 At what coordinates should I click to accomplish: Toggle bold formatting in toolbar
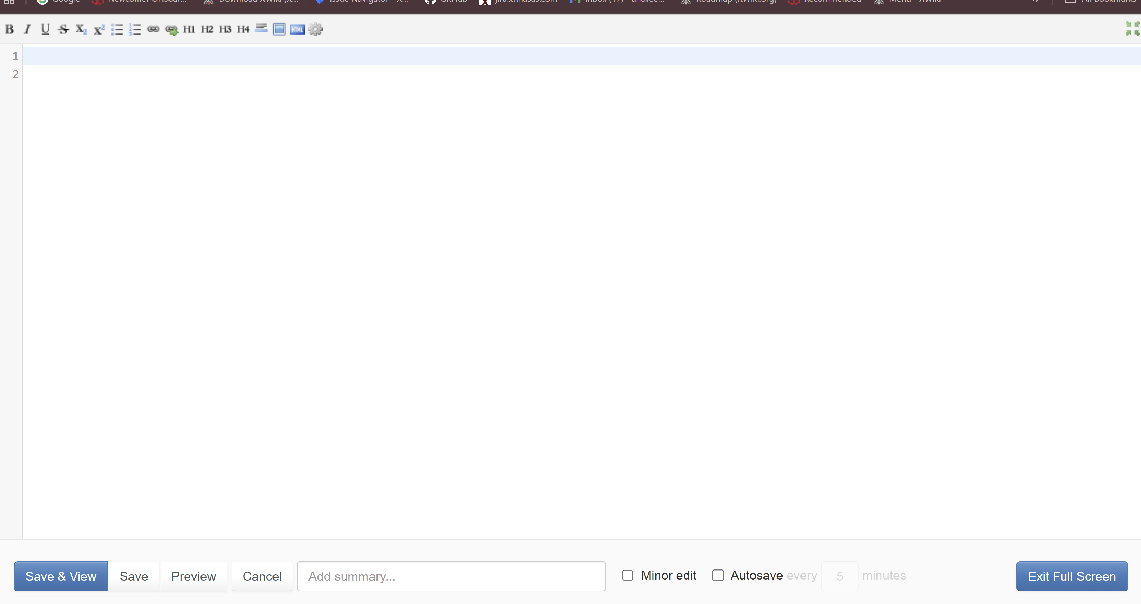coord(9,29)
